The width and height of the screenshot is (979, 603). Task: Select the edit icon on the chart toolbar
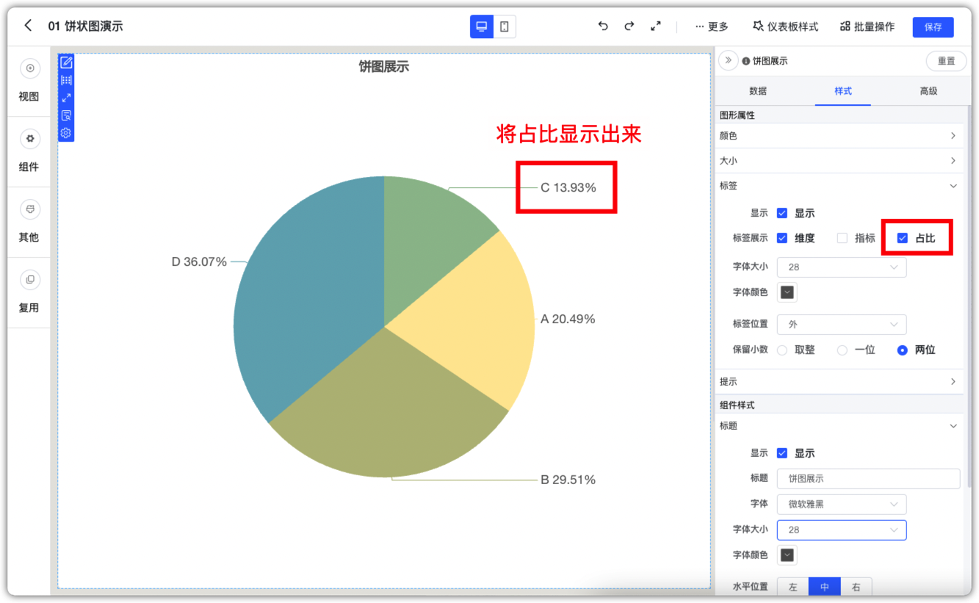pos(66,62)
